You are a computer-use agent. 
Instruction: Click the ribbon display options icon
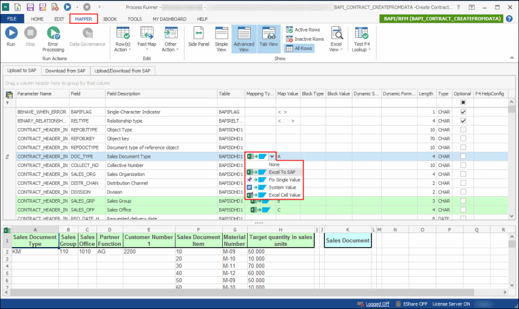pyautogui.click(x=472, y=7)
